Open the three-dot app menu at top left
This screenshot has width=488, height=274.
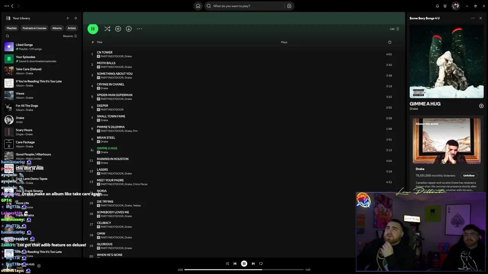coord(6,6)
